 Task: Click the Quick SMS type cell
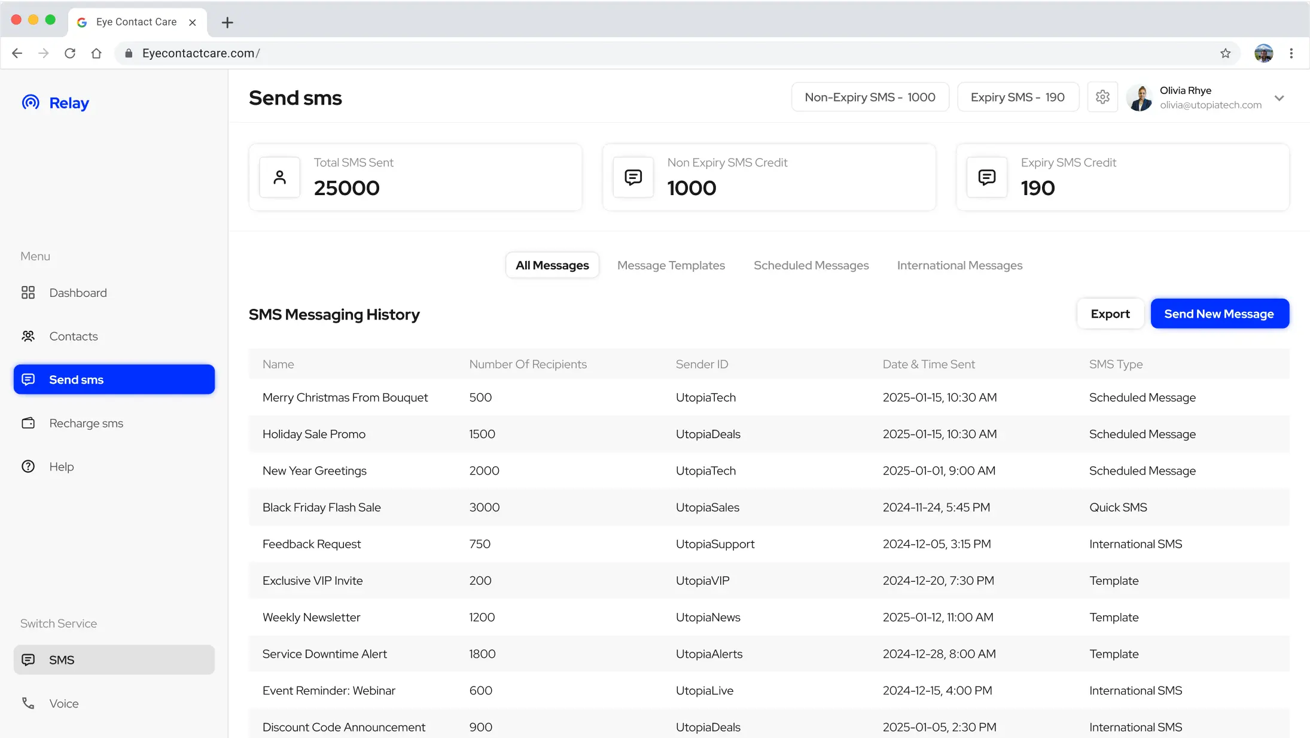(x=1118, y=508)
